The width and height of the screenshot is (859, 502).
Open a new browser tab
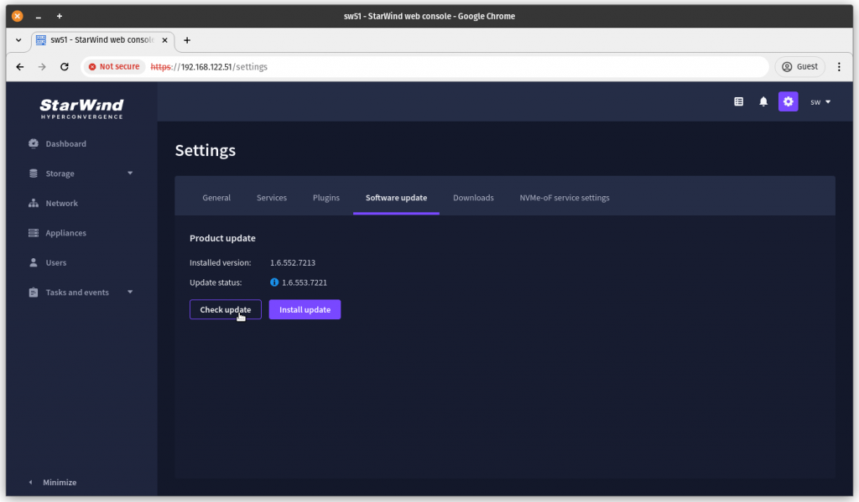tap(187, 40)
